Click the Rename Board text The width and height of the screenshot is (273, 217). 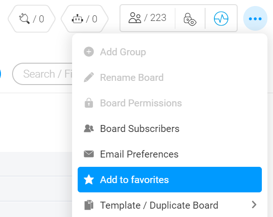[132, 78]
